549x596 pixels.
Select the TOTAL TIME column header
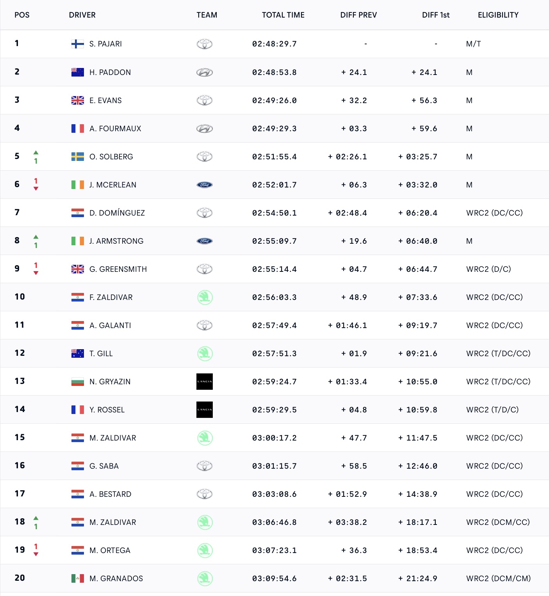point(283,15)
